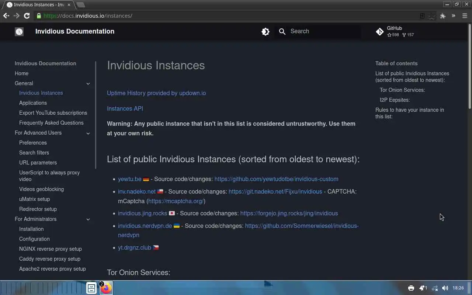Select the Invidious Instances tab
This screenshot has width=472, height=295.
click(38, 5)
